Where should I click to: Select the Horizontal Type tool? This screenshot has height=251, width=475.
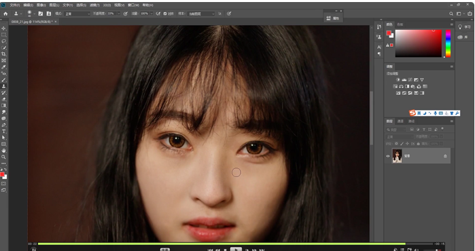click(4, 132)
